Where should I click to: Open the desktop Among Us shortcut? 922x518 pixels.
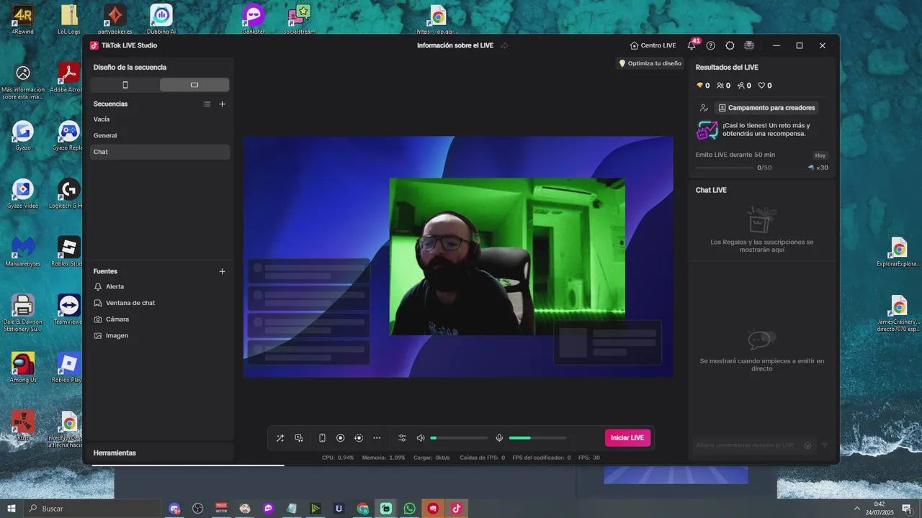coord(23,368)
